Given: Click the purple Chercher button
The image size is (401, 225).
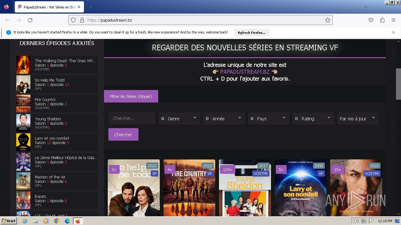Looking at the screenshot, I should [123, 134].
